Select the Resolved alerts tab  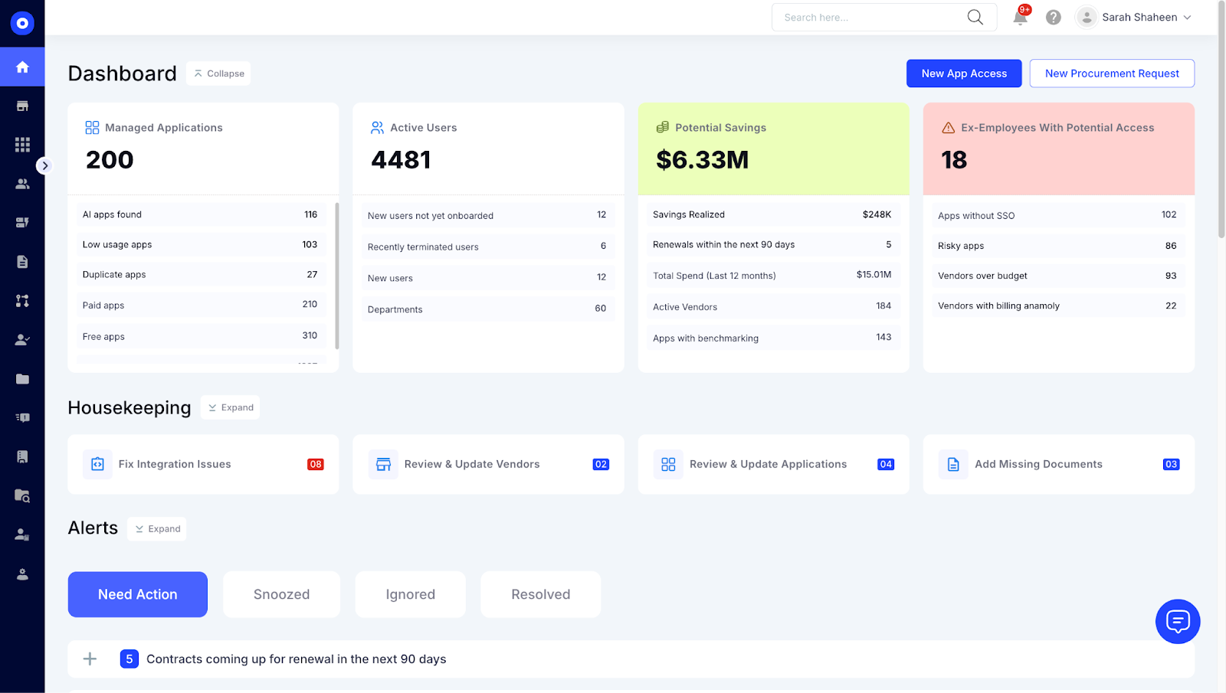click(540, 593)
